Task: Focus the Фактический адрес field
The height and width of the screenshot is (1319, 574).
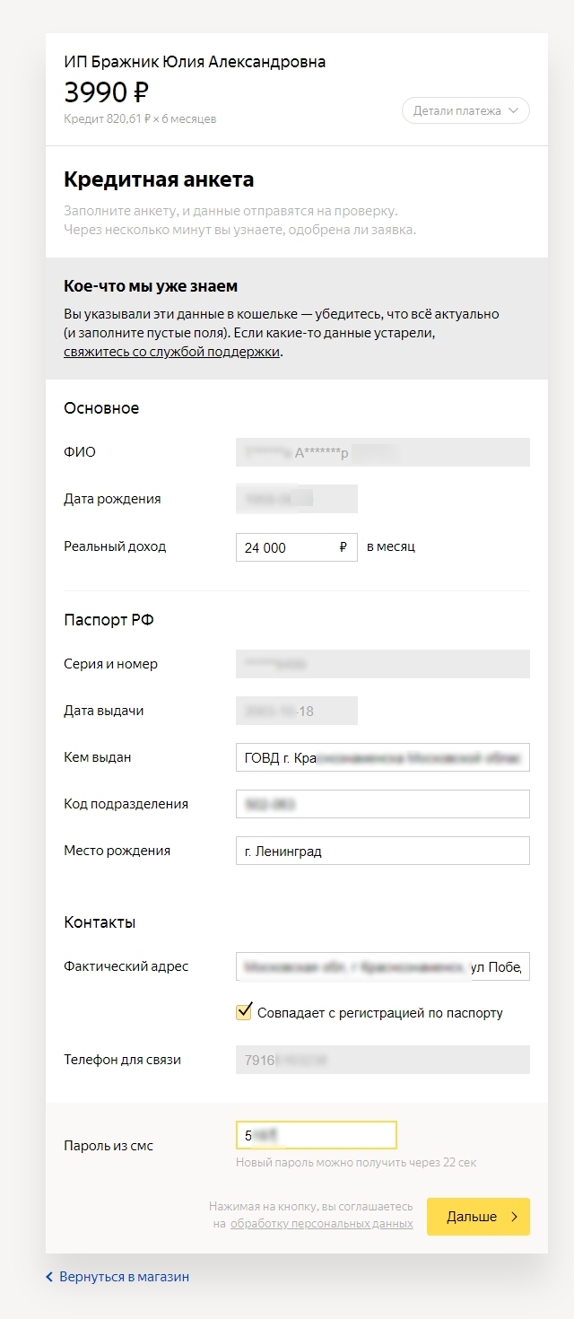Action: (383, 966)
